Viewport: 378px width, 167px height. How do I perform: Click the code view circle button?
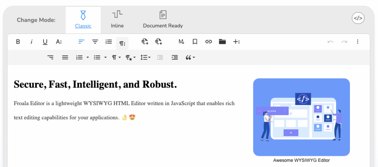358,18
